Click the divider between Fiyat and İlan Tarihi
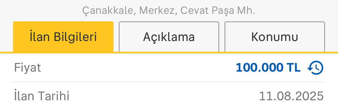Screen dimensions: 338x106 click(169, 82)
